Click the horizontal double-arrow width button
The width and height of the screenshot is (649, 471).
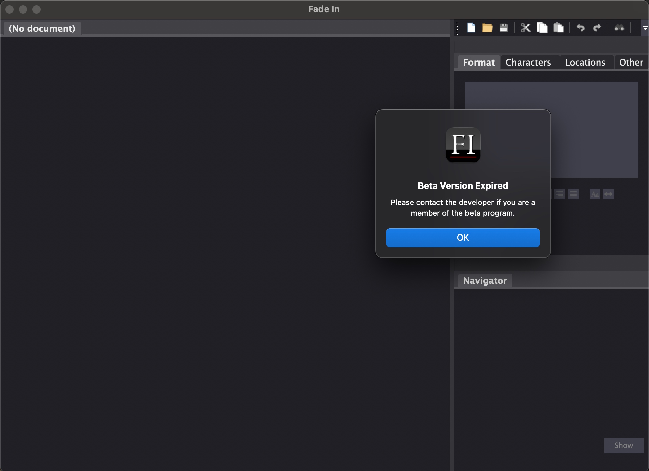608,194
